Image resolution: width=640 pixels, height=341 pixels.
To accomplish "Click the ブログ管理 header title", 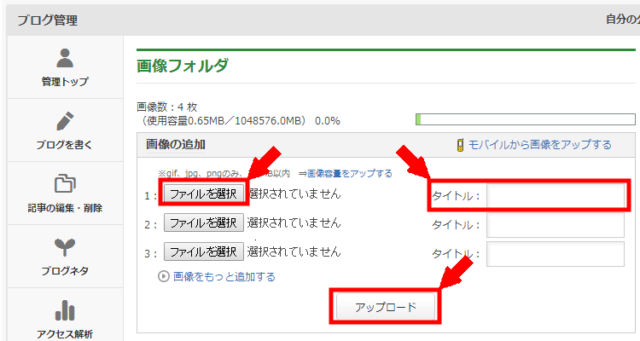I will pos(47,20).
